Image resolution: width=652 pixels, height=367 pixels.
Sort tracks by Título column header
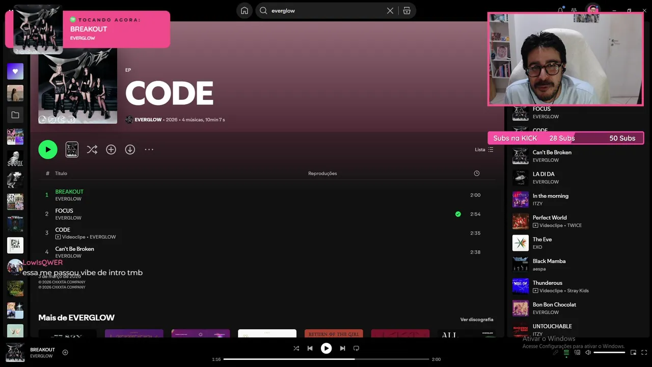pyautogui.click(x=61, y=173)
